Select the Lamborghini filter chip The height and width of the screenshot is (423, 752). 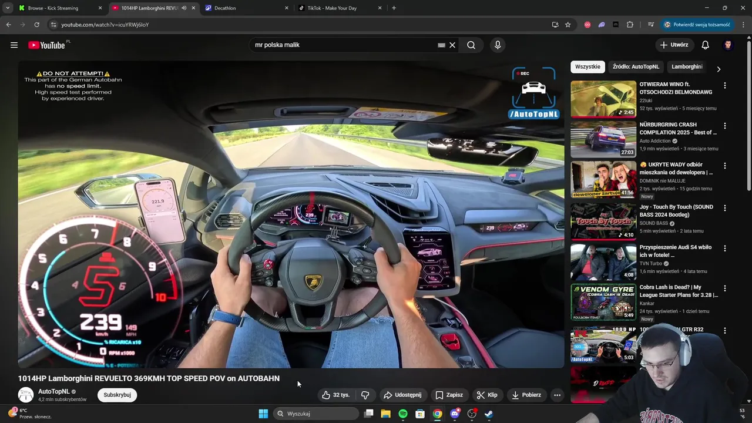point(687,67)
